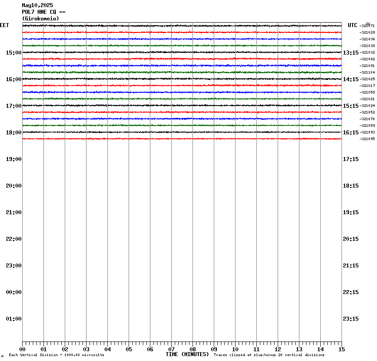Select the "Each Vertical Division = 1000.00 microvolts" note
This screenshot has width=377, height=361.
click(x=57, y=355)
